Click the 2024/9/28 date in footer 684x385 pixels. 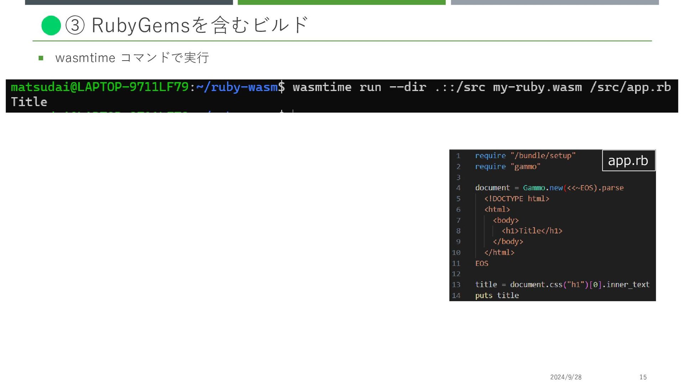[x=565, y=377]
